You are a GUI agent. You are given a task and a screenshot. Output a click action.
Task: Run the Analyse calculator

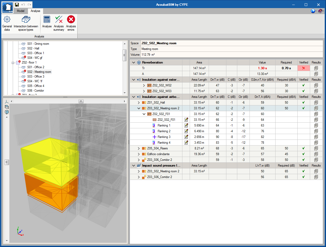(x=47, y=22)
